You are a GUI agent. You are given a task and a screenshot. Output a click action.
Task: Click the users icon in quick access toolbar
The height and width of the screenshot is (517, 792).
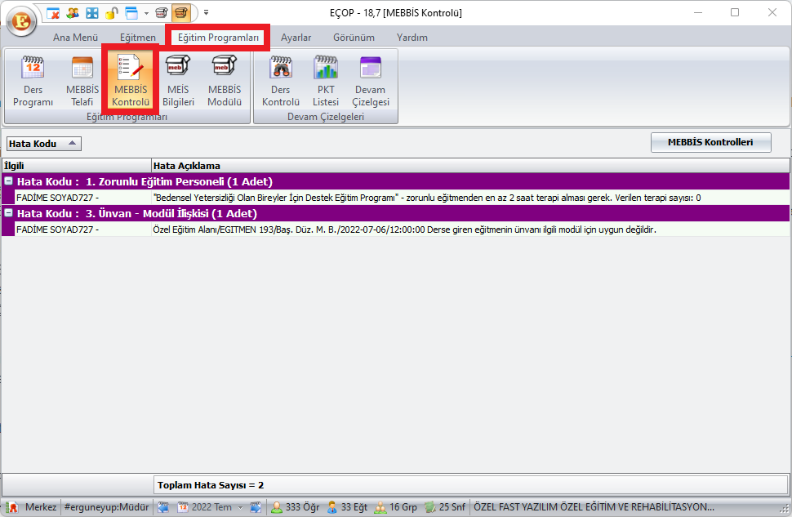coord(72,13)
